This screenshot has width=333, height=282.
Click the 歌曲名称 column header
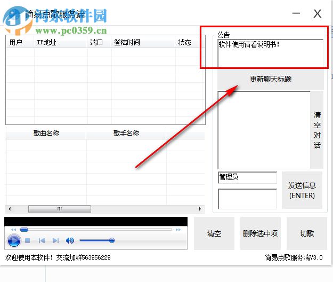46,134
